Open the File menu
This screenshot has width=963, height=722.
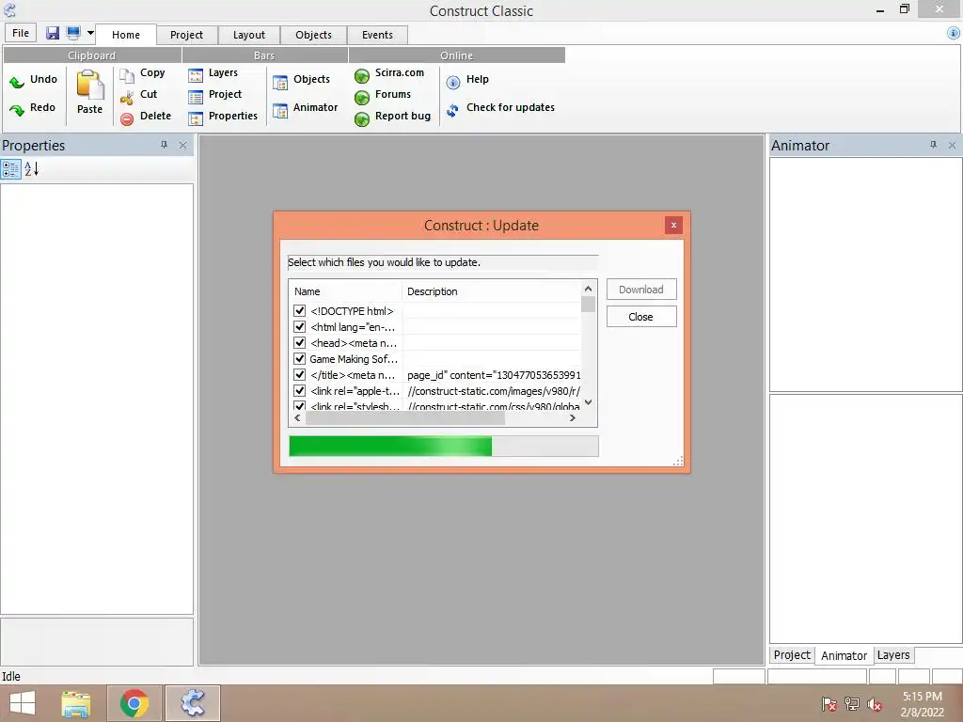pyautogui.click(x=21, y=33)
